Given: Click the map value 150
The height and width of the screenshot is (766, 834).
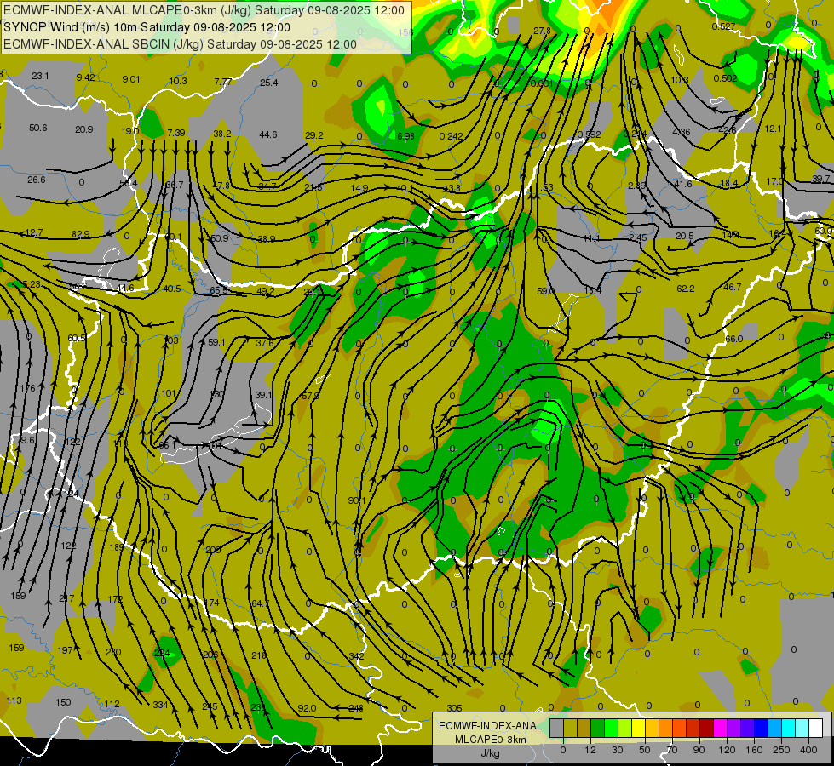Looking at the screenshot, I should coord(63,702).
